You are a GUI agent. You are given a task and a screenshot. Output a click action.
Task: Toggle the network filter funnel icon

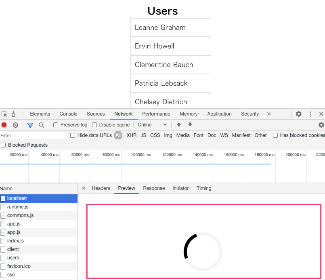pyautogui.click(x=30, y=125)
